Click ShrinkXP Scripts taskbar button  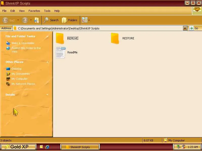80,147
